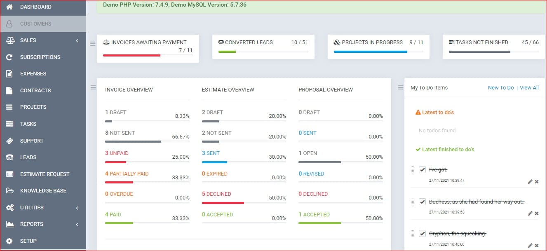
Task: Delete the "I've got." todo item
Action: 537,182
